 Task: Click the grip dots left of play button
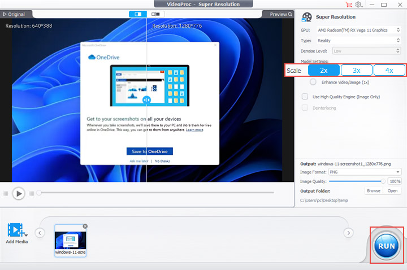coord(6,194)
